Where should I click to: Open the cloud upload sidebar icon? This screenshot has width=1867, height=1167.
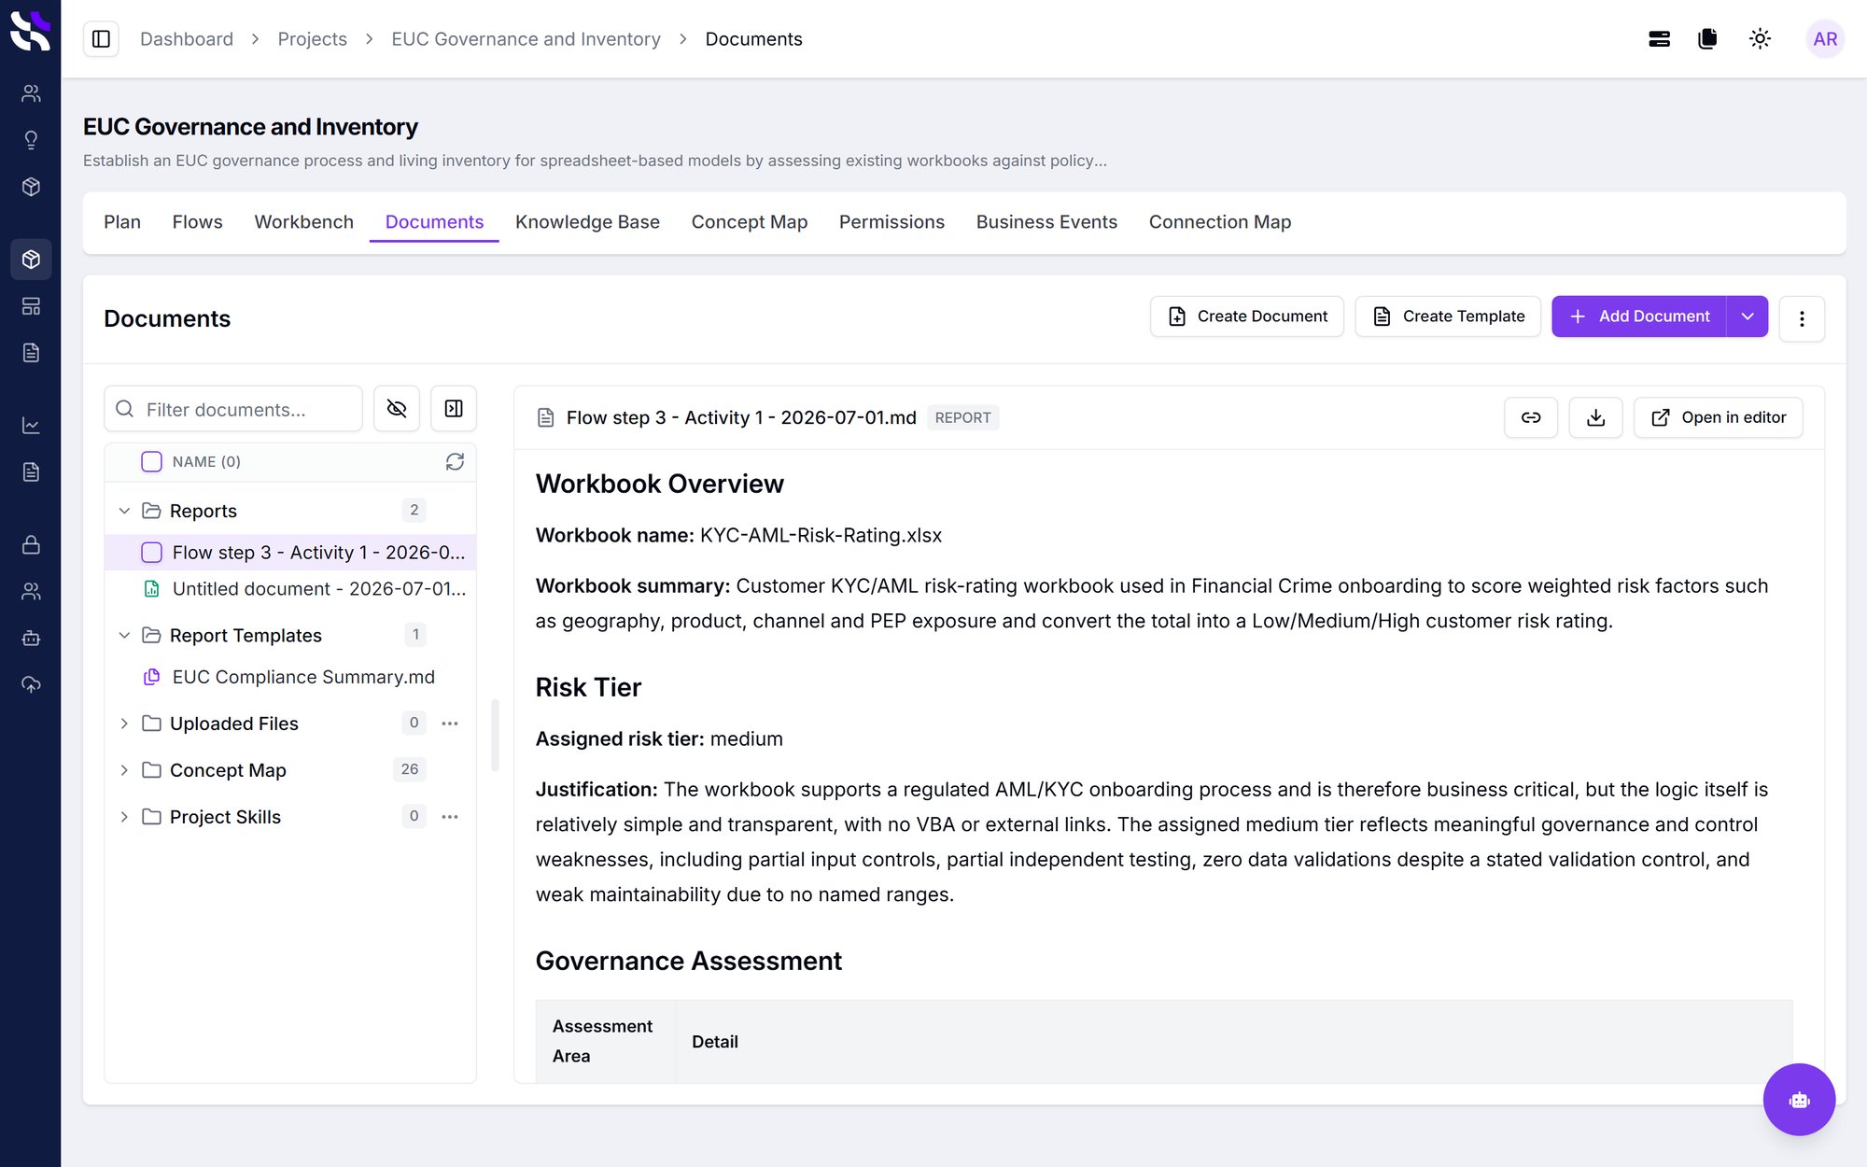[x=31, y=685]
